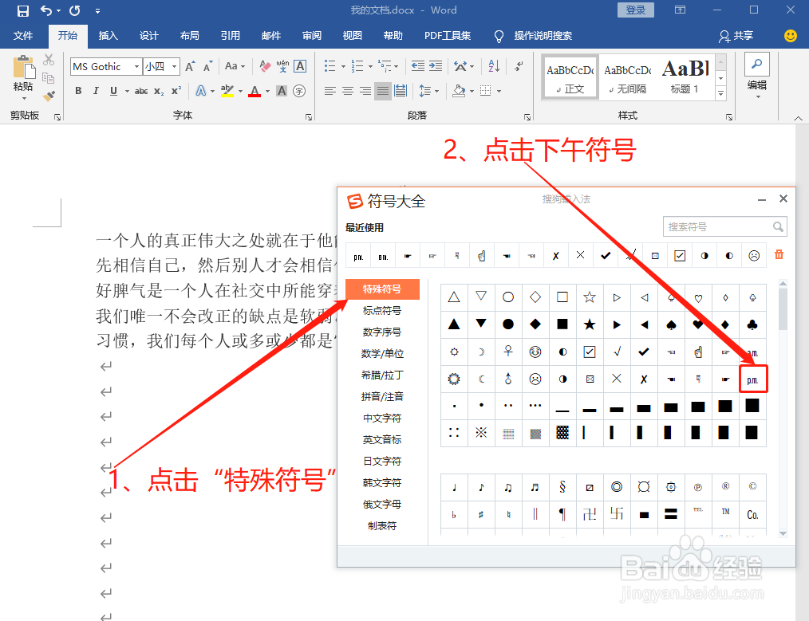This screenshot has height=621, width=809.
Task: Clear recent symbols with the trash icon
Action: 779,255
